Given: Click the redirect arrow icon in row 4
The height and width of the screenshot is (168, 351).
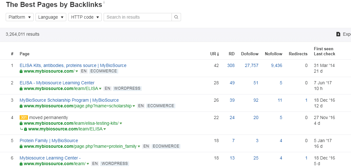Looking at the screenshot, I should click(21, 129).
